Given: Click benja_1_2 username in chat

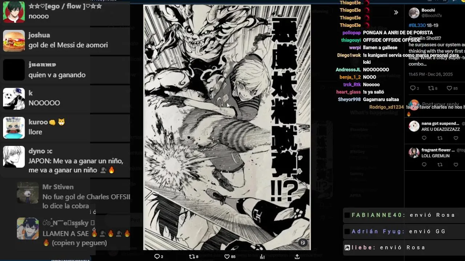Looking at the screenshot, I should 350,77.
